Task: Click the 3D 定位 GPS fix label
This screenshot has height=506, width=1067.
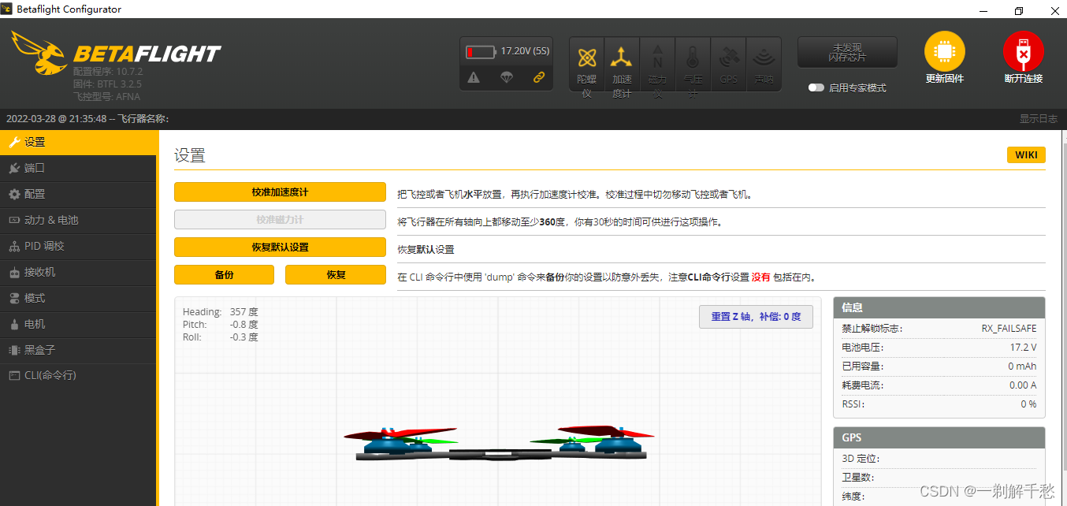Action: click(861, 459)
